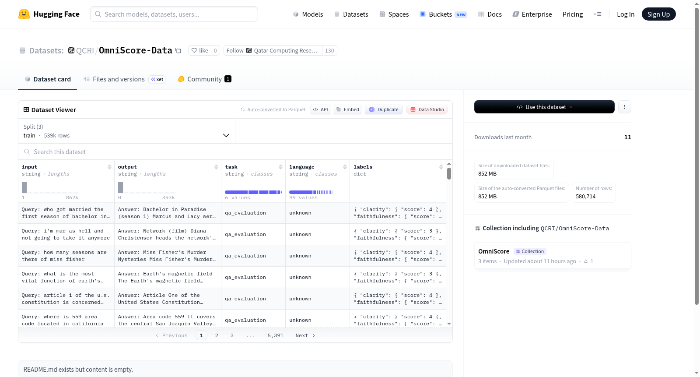
Task: Follow Qatar Computing Research Institute
Action: [273, 50]
